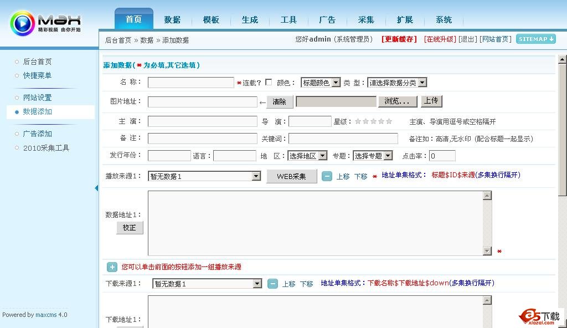
Task: Click the 名称 name input field
Action: tap(190, 83)
